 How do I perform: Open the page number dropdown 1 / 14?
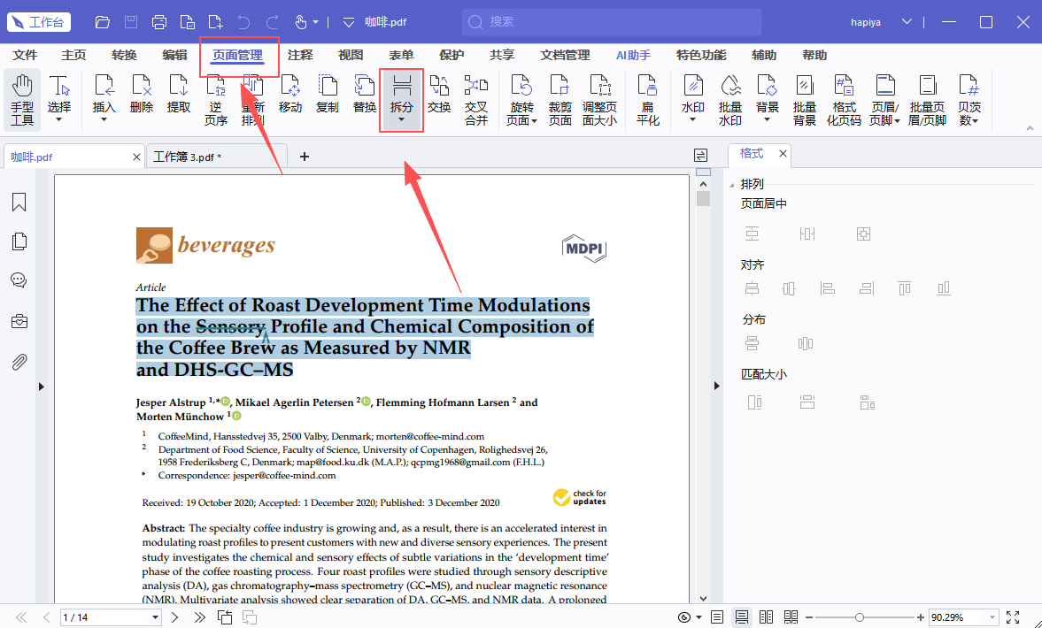(x=155, y=617)
